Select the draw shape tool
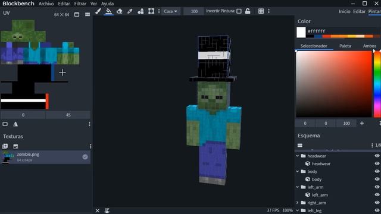The height and width of the screenshot is (214, 381). coord(140,11)
